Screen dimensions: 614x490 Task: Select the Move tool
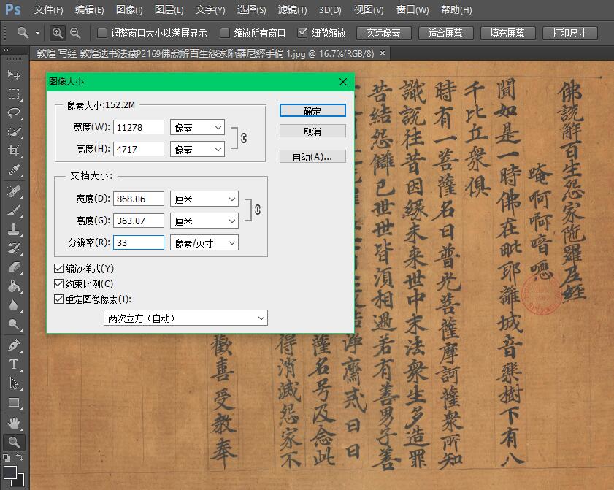(14, 74)
